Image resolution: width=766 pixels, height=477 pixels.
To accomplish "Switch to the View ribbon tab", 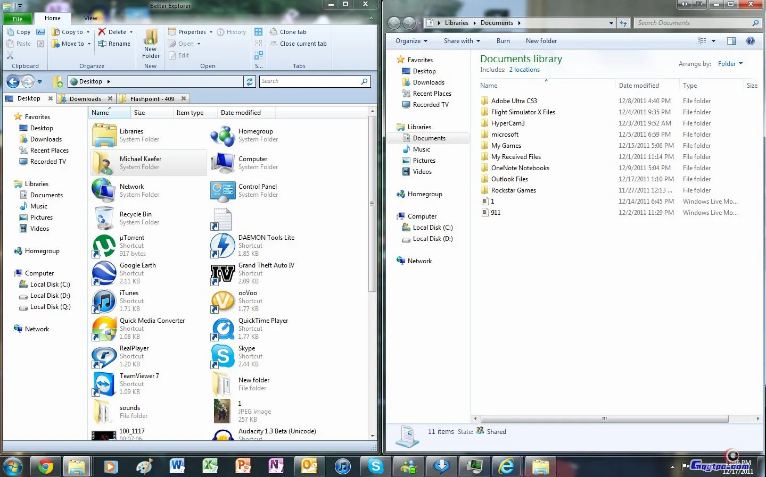I will 90,18.
